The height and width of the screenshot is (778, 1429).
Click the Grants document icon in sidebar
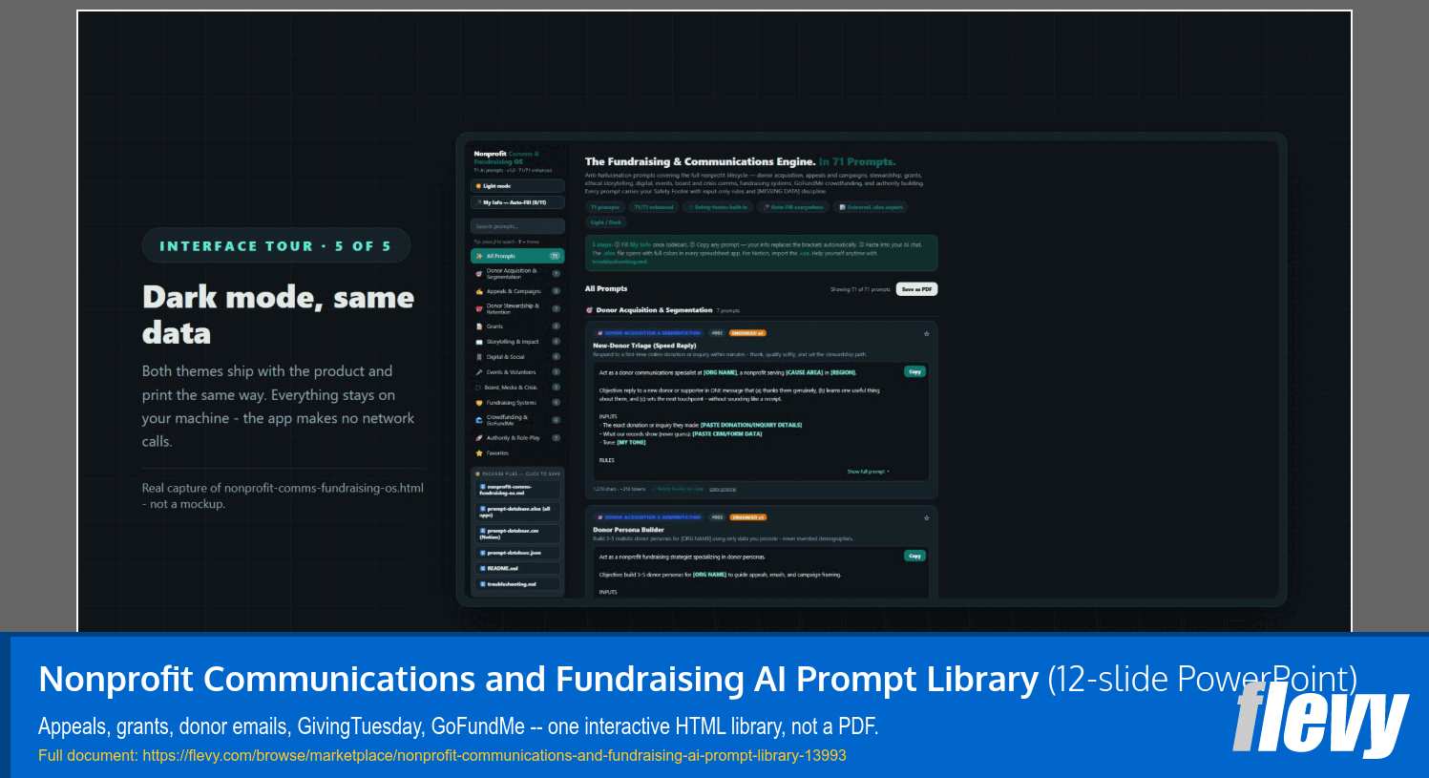click(x=478, y=326)
